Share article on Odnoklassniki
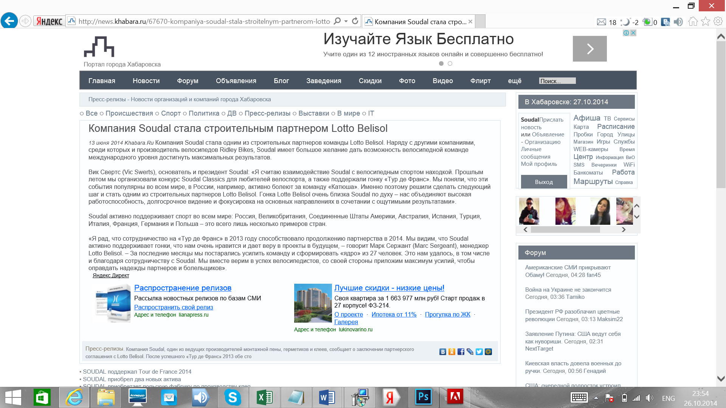 click(452, 352)
